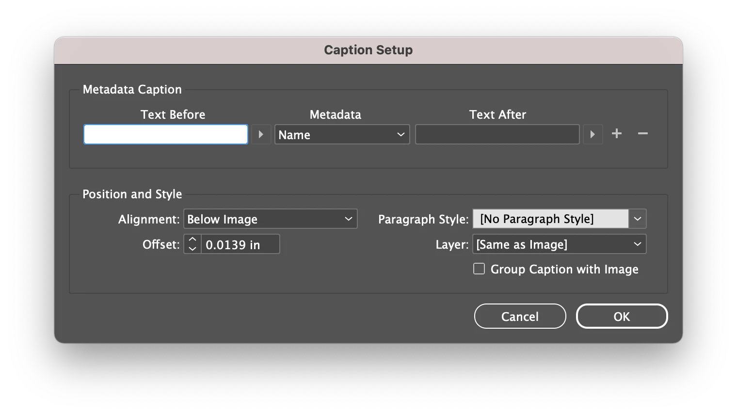The image size is (737, 415).
Task: Open Text After special character arrow menu
Action: [593, 134]
